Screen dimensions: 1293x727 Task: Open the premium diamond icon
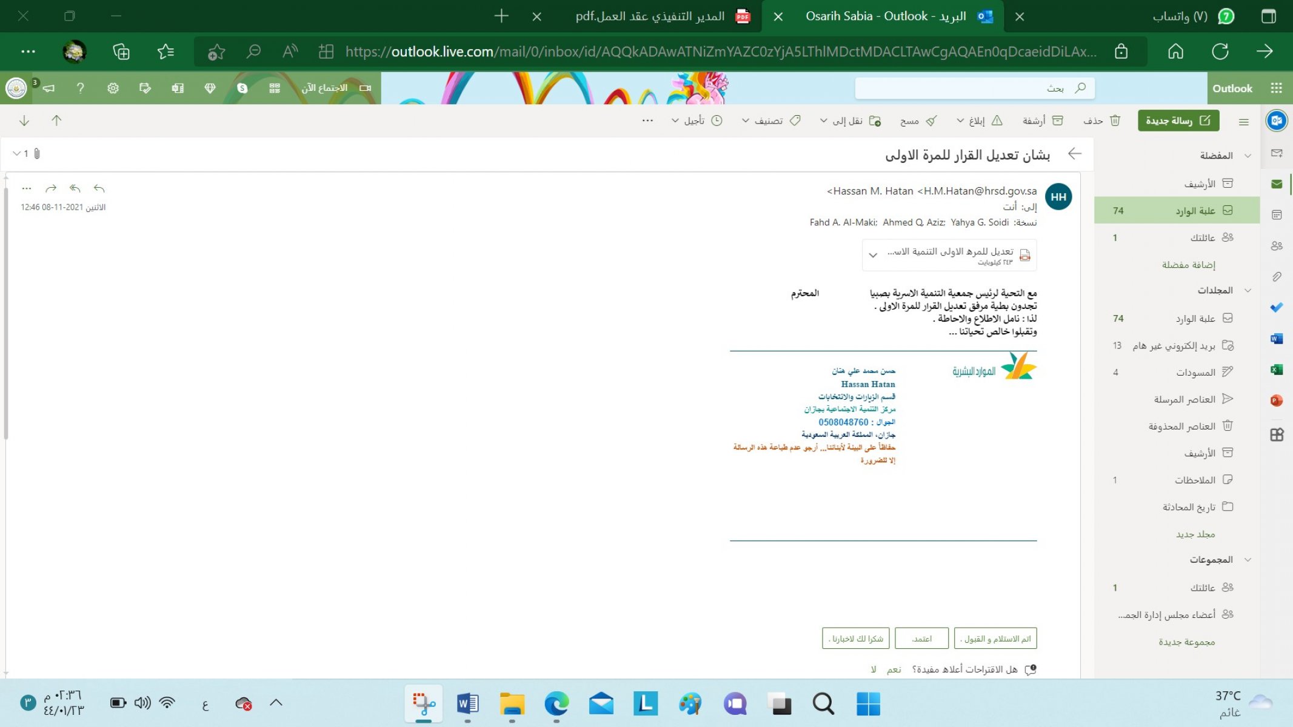pos(210,88)
